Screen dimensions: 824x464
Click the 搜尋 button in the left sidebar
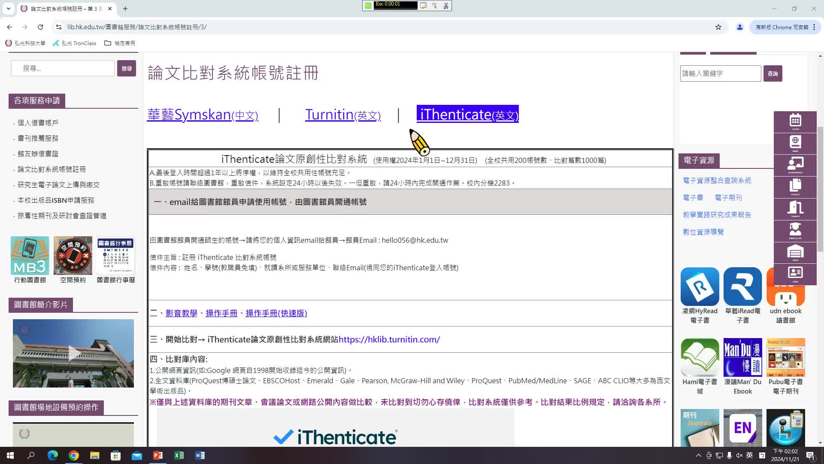(x=127, y=68)
